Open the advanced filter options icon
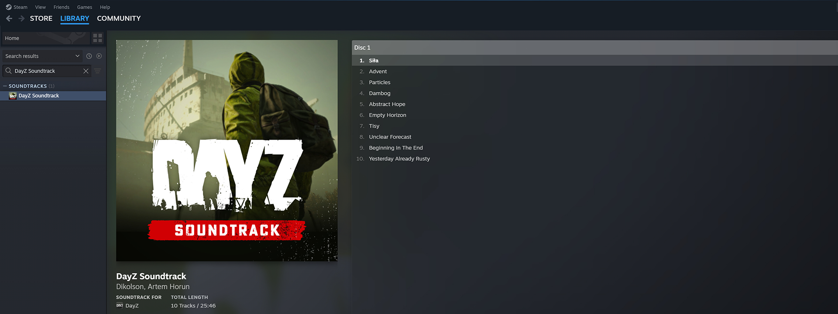 click(98, 71)
